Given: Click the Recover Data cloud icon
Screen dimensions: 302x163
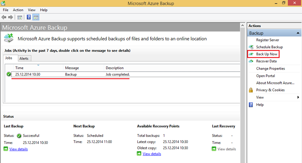Looking at the screenshot, I should [251, 61].
